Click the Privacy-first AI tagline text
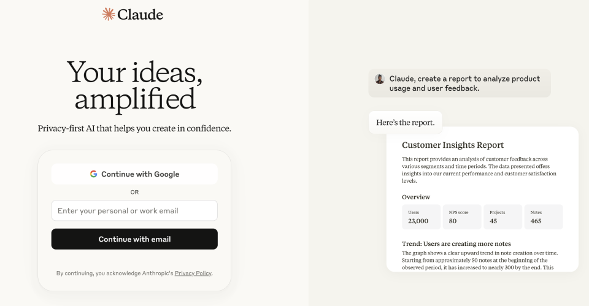This screenshot has height=306, width=589. pyautogui.click(x=134, y=128)
